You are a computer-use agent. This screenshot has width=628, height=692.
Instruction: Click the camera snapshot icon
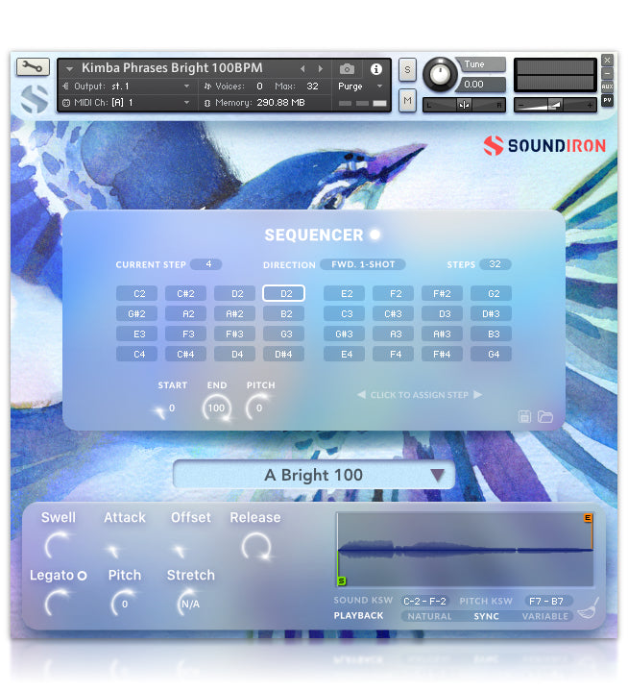(x=347, y=69)
